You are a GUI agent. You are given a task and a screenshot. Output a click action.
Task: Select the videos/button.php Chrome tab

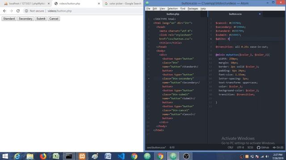point(77,4)
